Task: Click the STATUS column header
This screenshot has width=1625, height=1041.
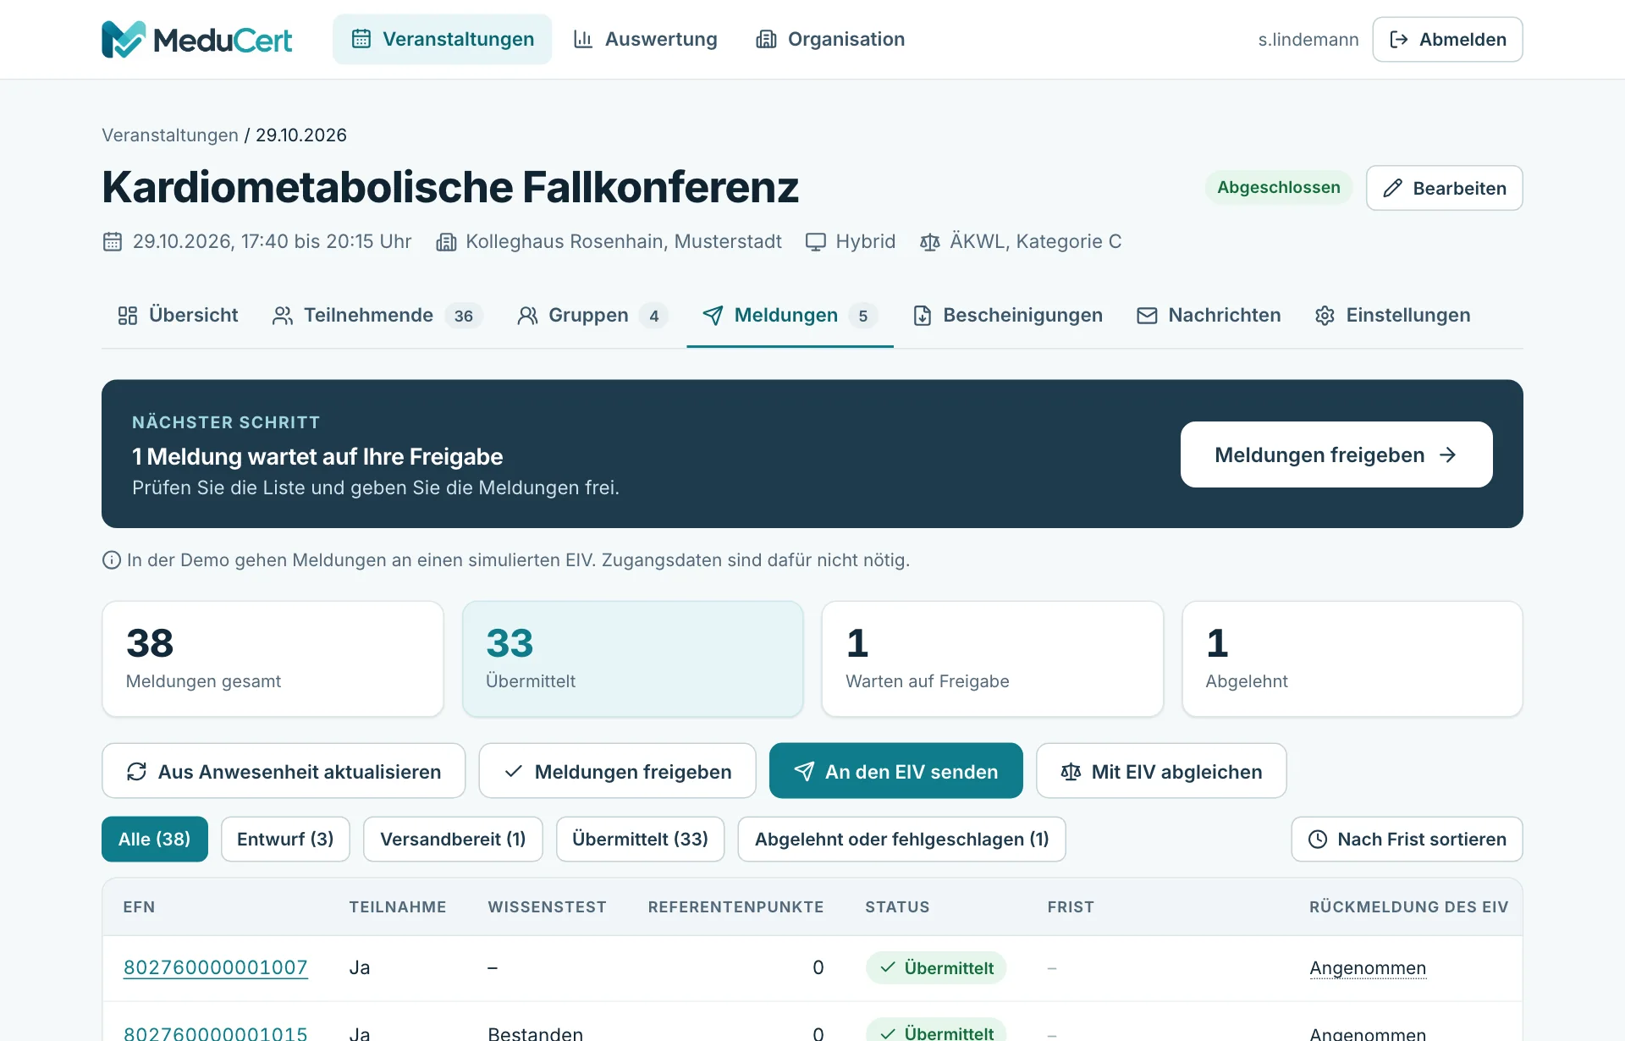Action: 897,907
